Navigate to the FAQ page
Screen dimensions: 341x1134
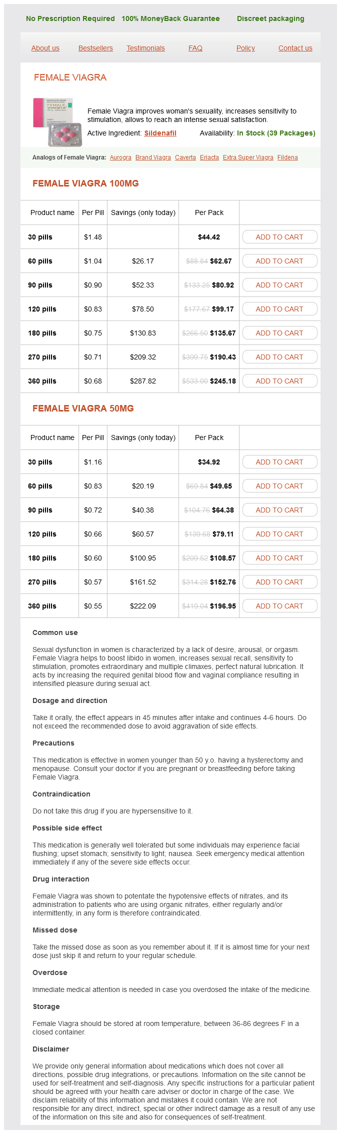click(x=195, y=48)
